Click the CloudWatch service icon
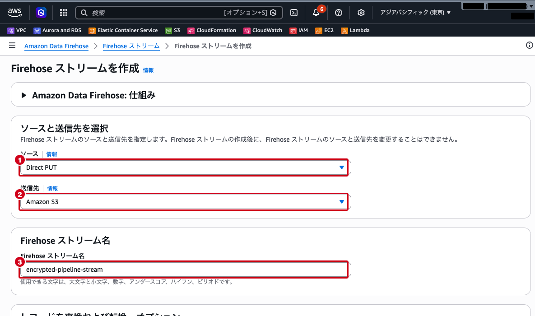535x316 pixels. click(x=247, y=30)
